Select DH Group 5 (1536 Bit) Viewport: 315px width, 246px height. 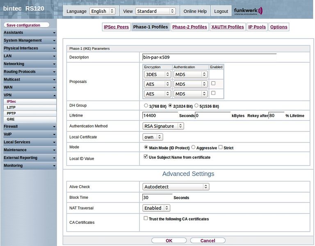pos(196,106)
